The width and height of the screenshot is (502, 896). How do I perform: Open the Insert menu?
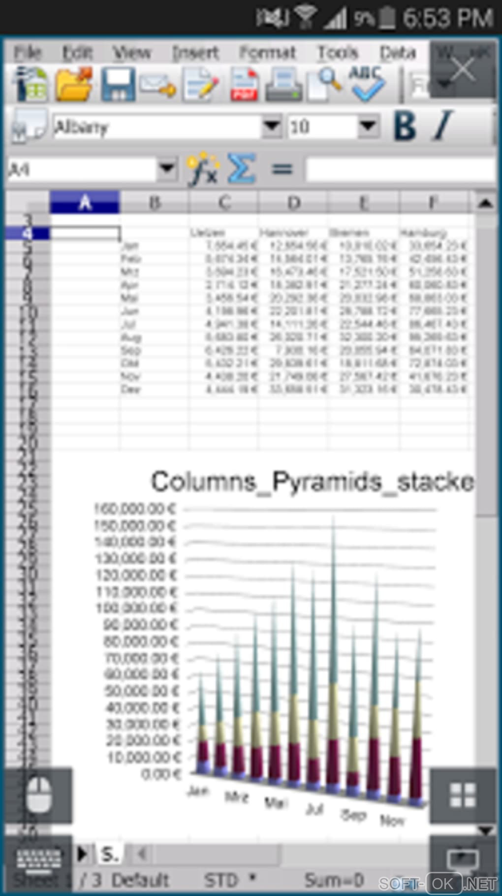coord(195,52)
